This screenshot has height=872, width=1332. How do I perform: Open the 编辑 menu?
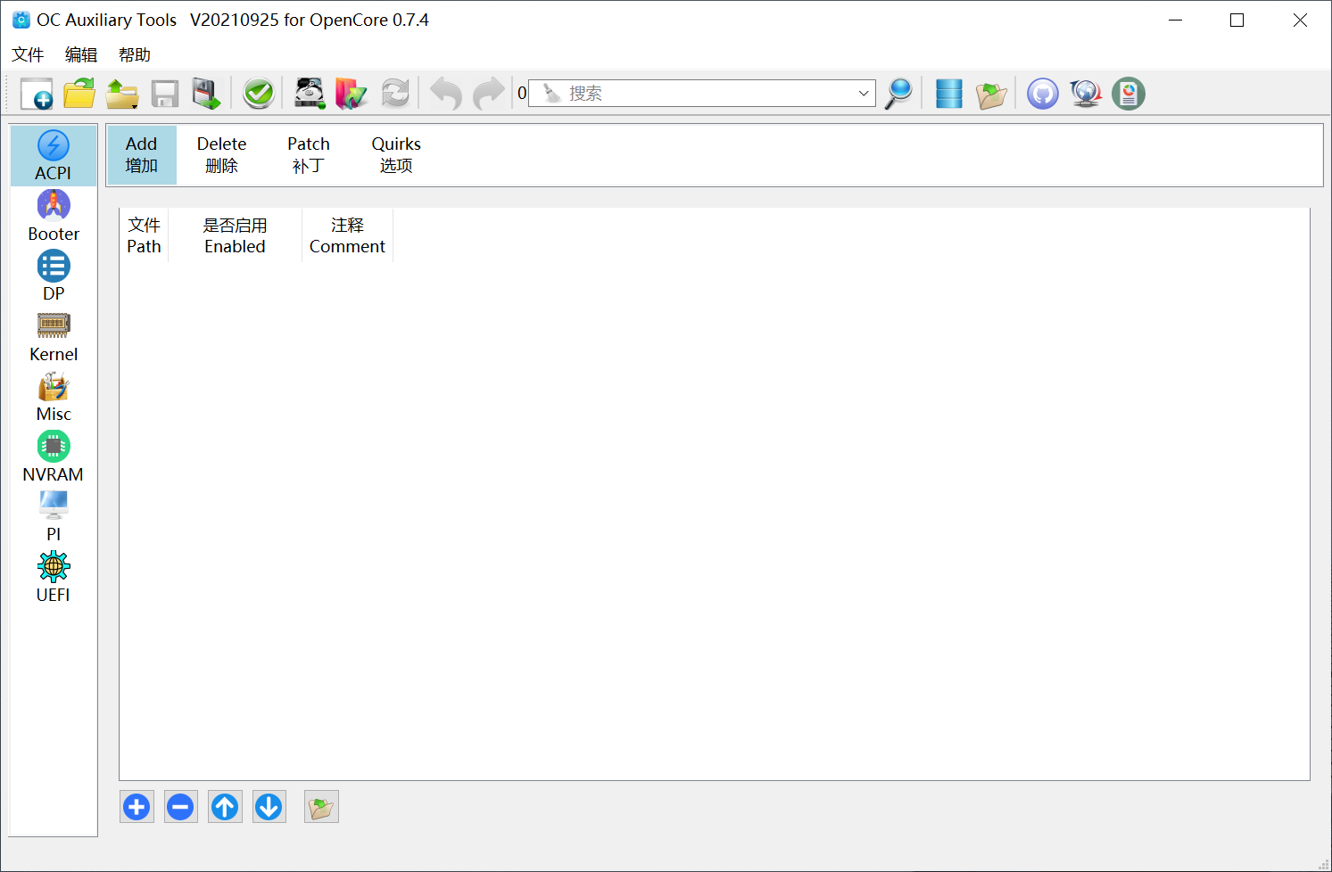(81, 54)
